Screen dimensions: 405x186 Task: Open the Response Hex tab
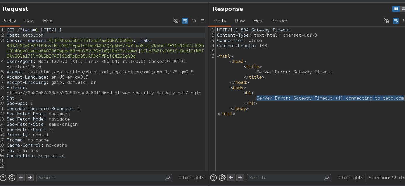click(258, 21)
